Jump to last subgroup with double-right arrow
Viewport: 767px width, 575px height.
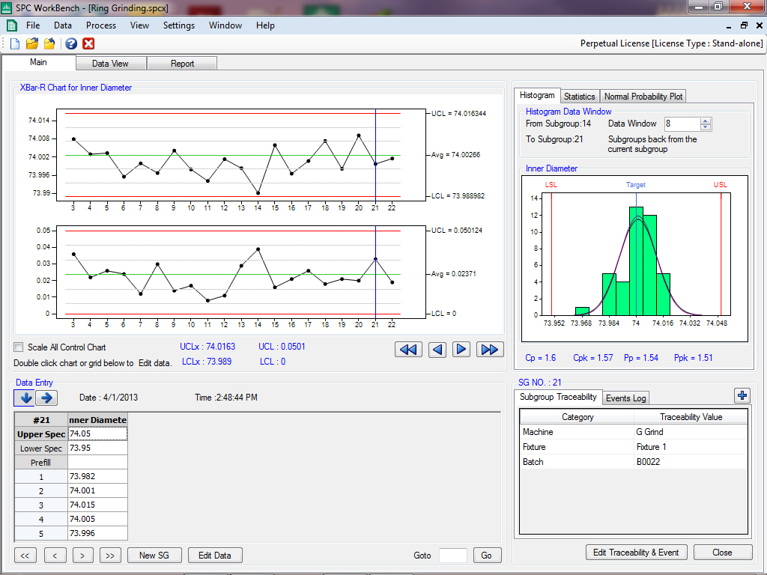[x=490, y=349]
